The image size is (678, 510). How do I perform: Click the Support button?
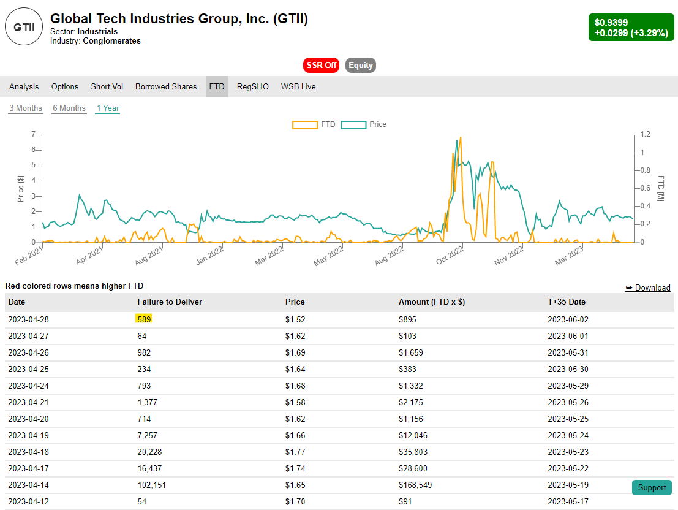(652, 487)
